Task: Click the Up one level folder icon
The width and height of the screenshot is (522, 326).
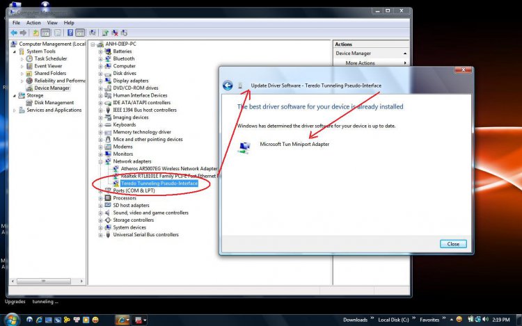Action: 35,33
